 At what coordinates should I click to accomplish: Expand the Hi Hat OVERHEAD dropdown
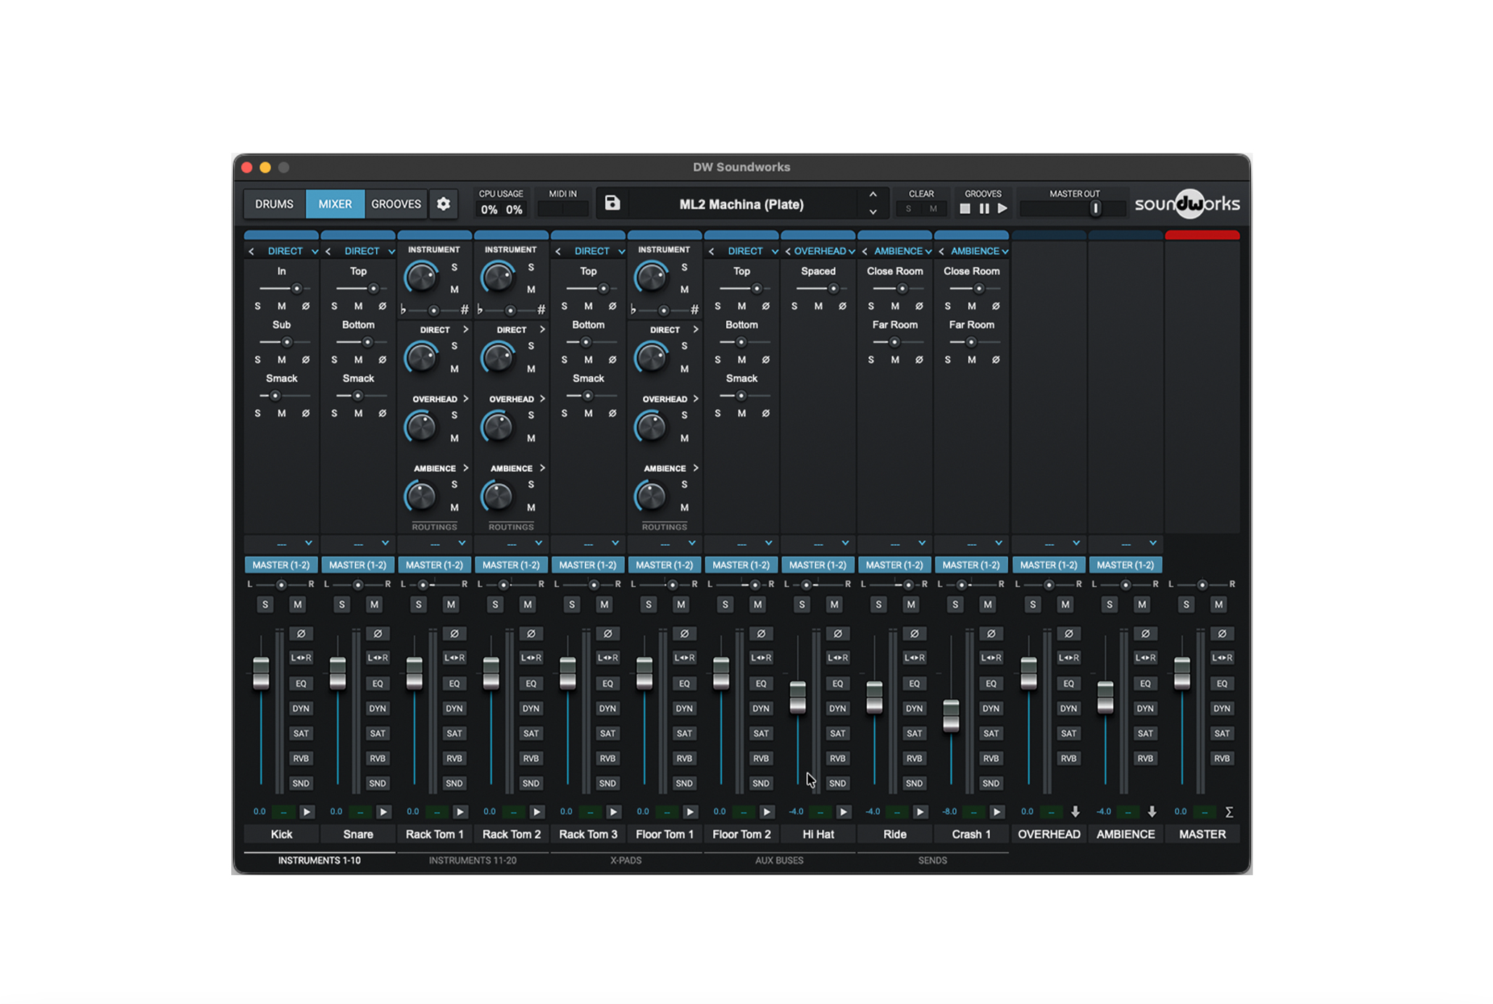click(x=852, y=252)
